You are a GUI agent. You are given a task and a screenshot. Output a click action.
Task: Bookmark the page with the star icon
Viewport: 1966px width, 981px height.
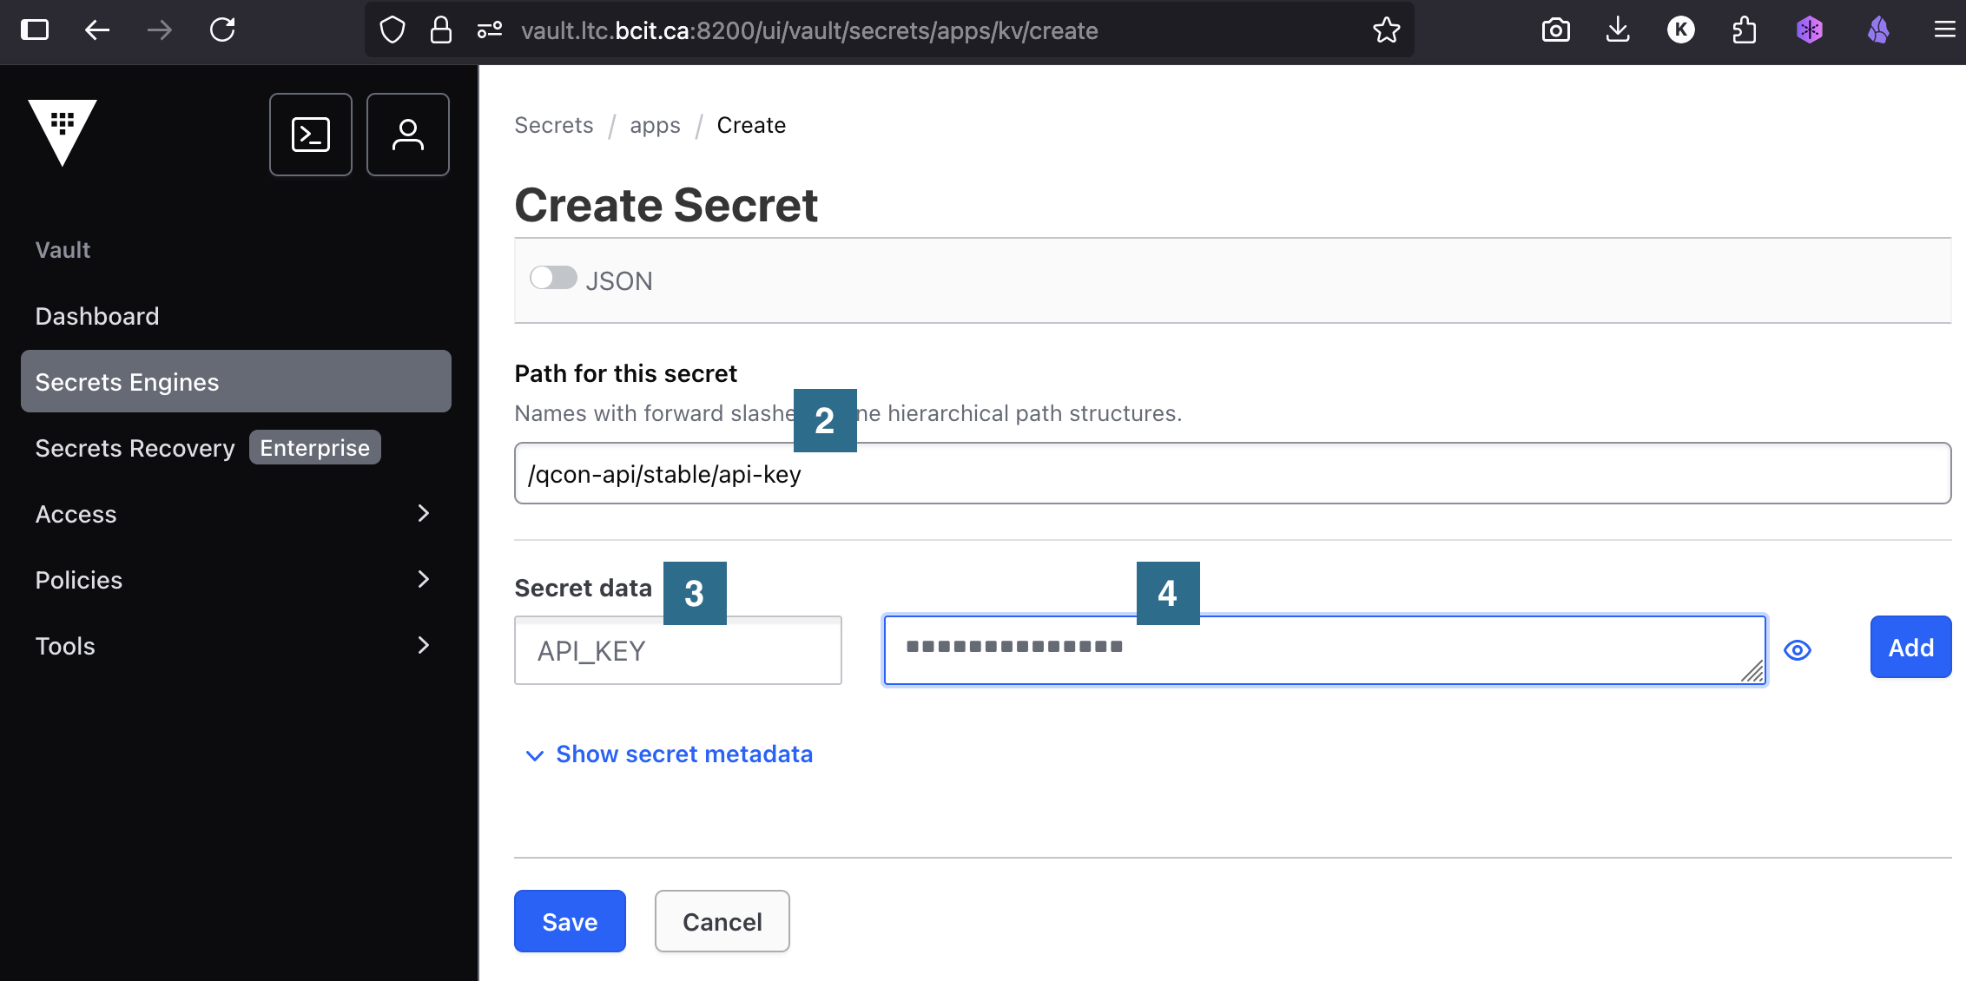click(x=1386, y=30)
